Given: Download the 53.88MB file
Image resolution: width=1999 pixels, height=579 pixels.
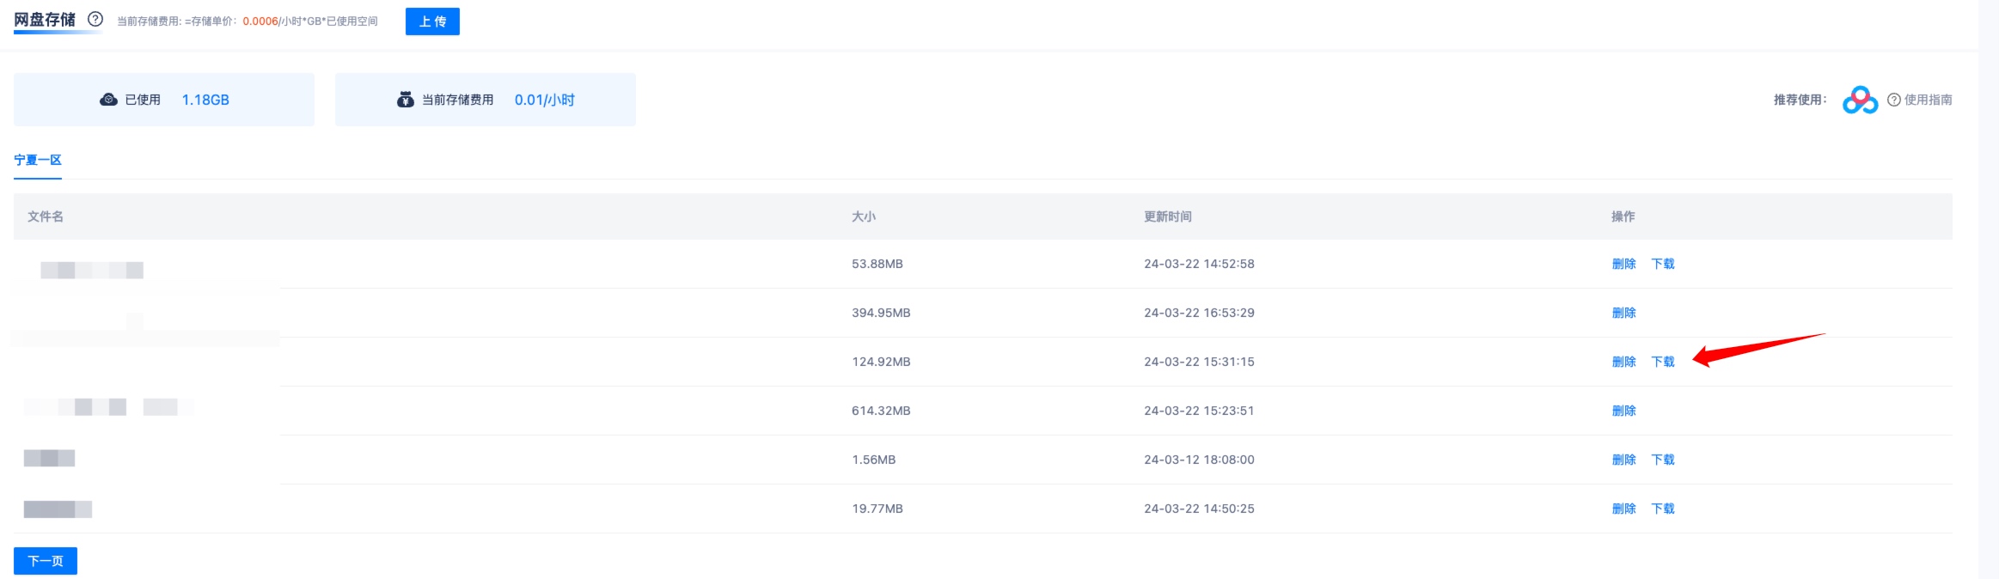Looking at the screenshot, I should [x=1663, y=264].
